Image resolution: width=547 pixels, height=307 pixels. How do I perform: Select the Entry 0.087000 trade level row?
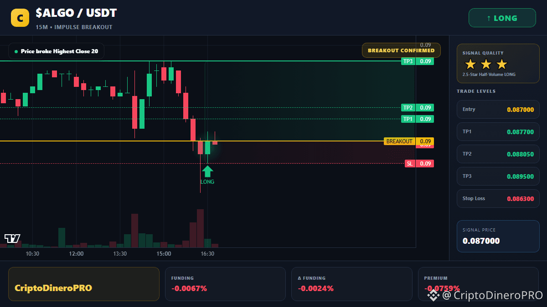click(x=498, y=110)
